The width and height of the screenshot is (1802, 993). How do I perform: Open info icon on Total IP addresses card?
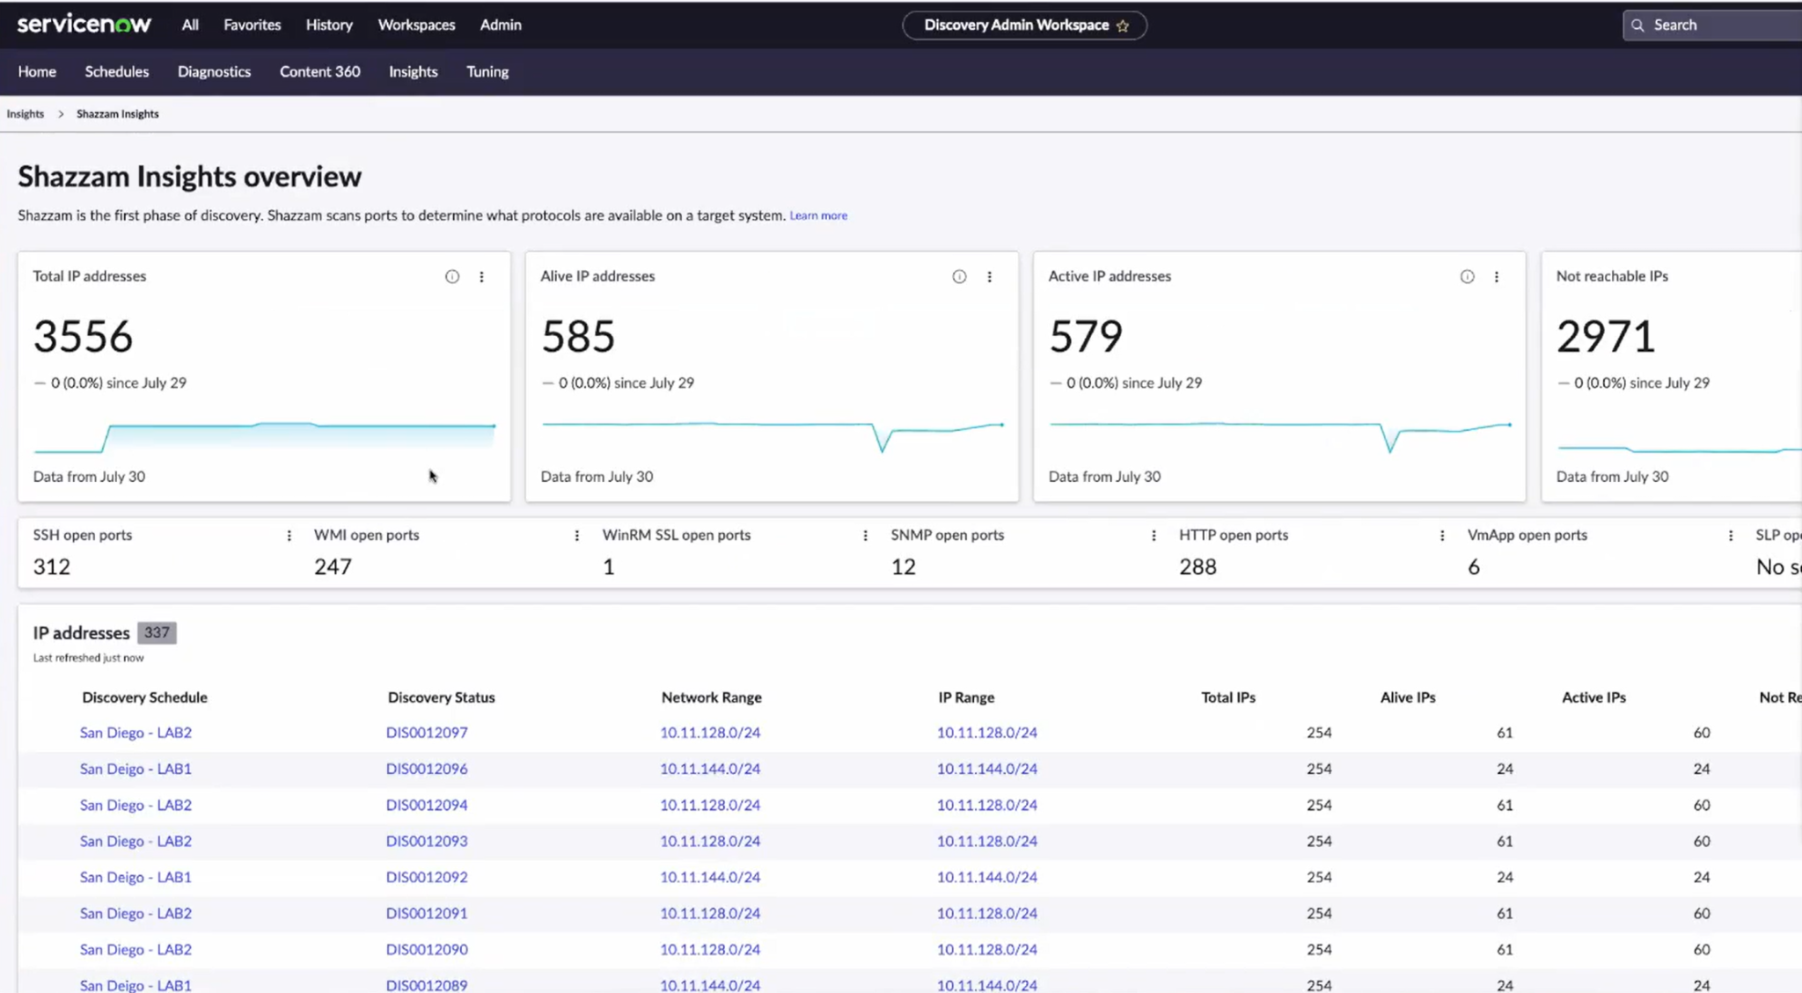[x=451, y=276]
